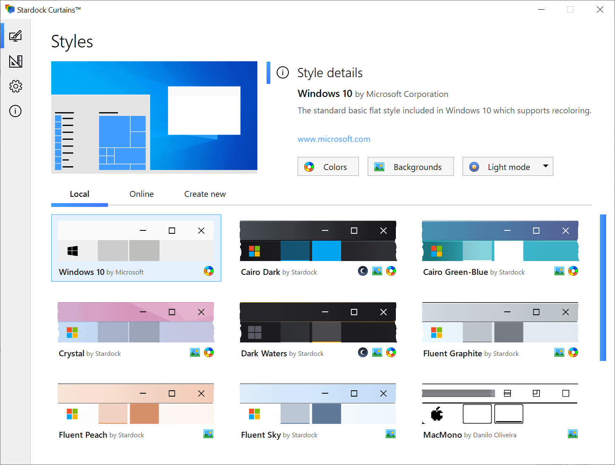Viewport: 615px width, 465px height.
Task: Click Fluent Graphite's background picture icon
Action: click(560, 353)
